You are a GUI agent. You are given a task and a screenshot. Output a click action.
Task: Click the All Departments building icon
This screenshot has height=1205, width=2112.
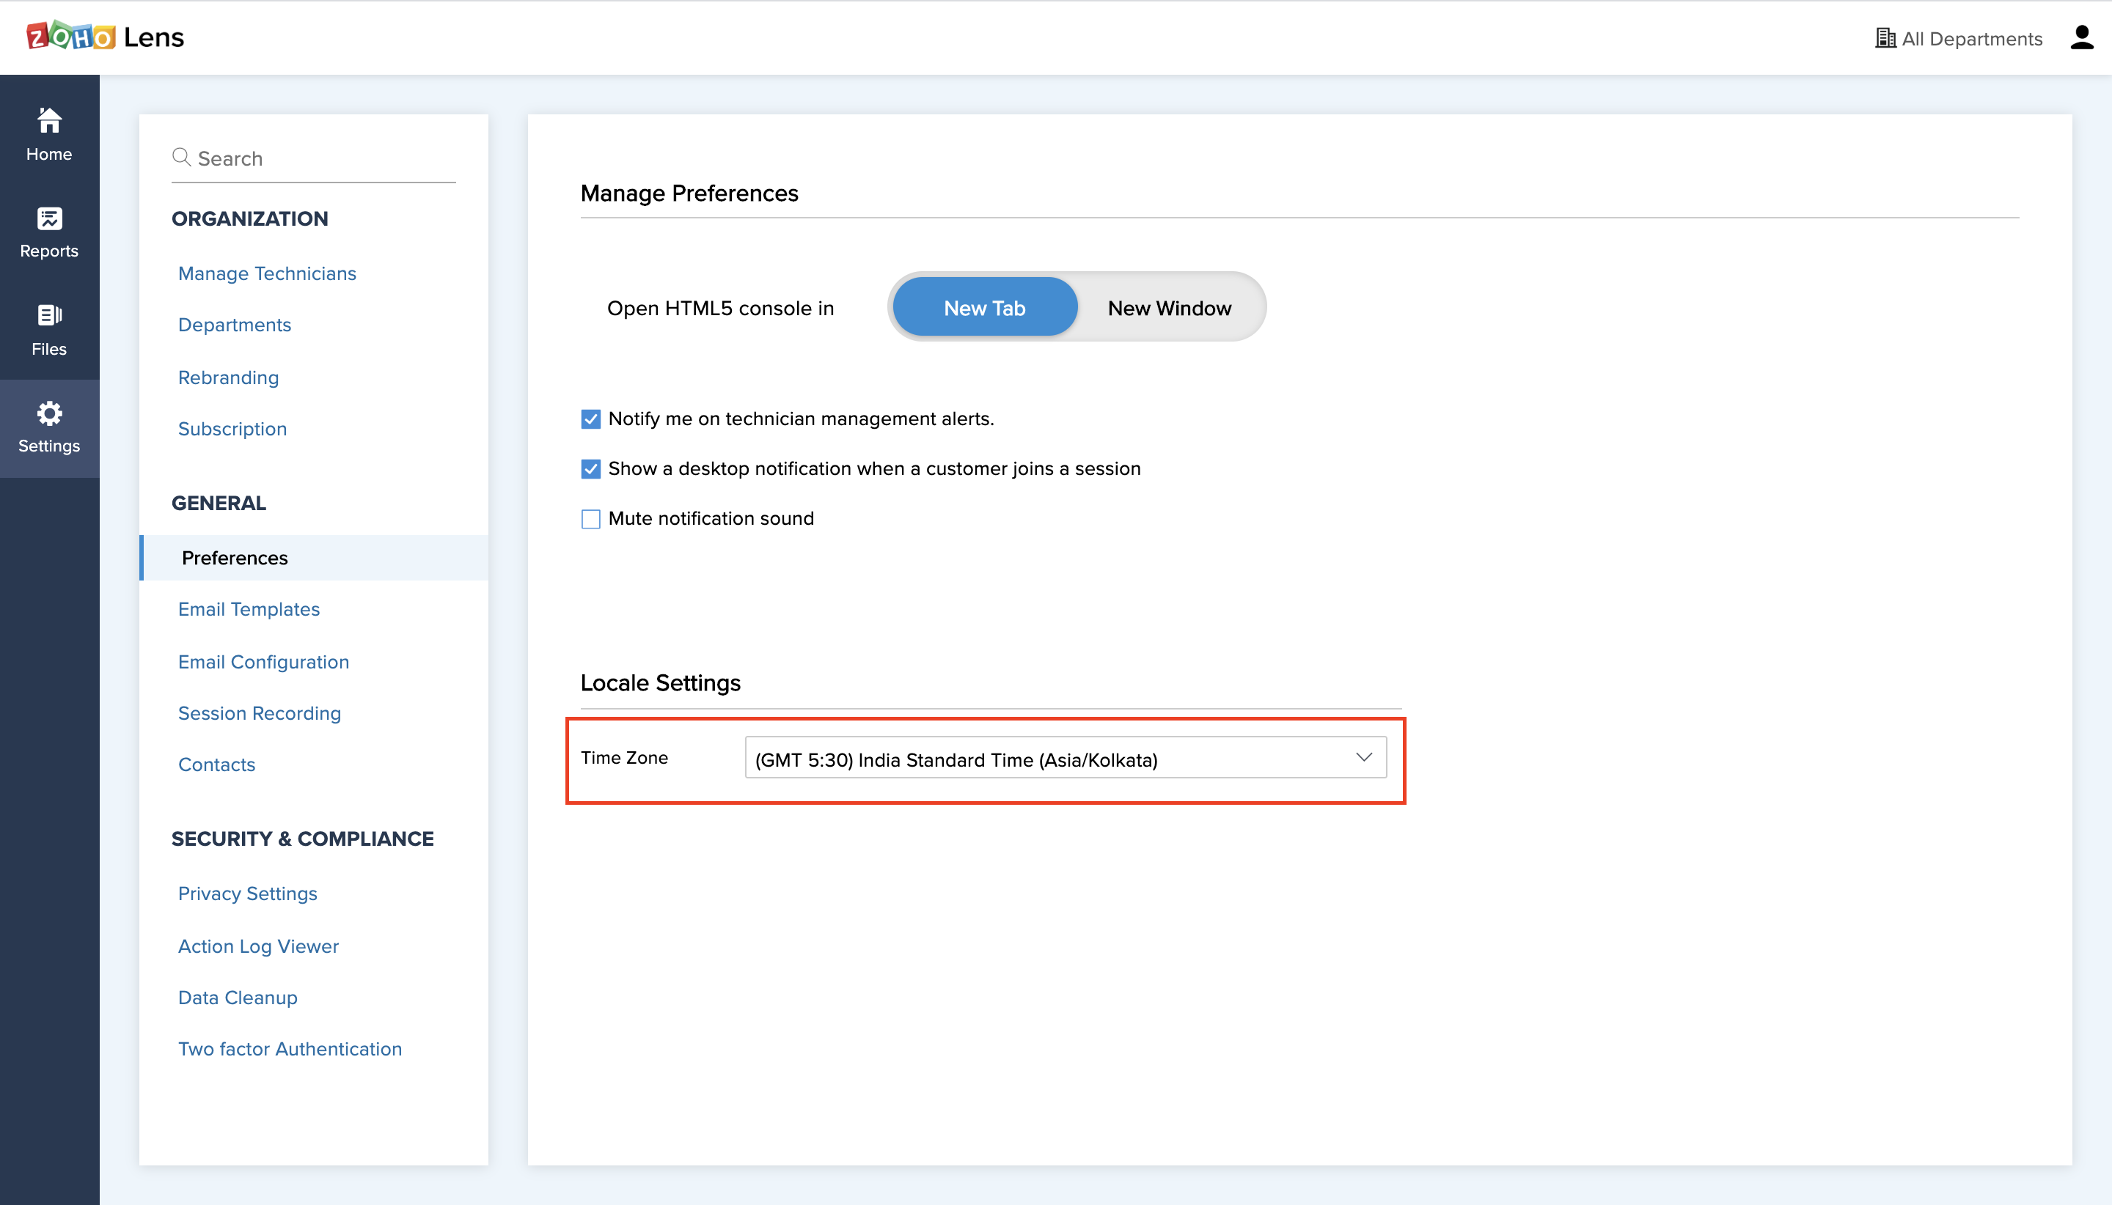[1885, 38]
